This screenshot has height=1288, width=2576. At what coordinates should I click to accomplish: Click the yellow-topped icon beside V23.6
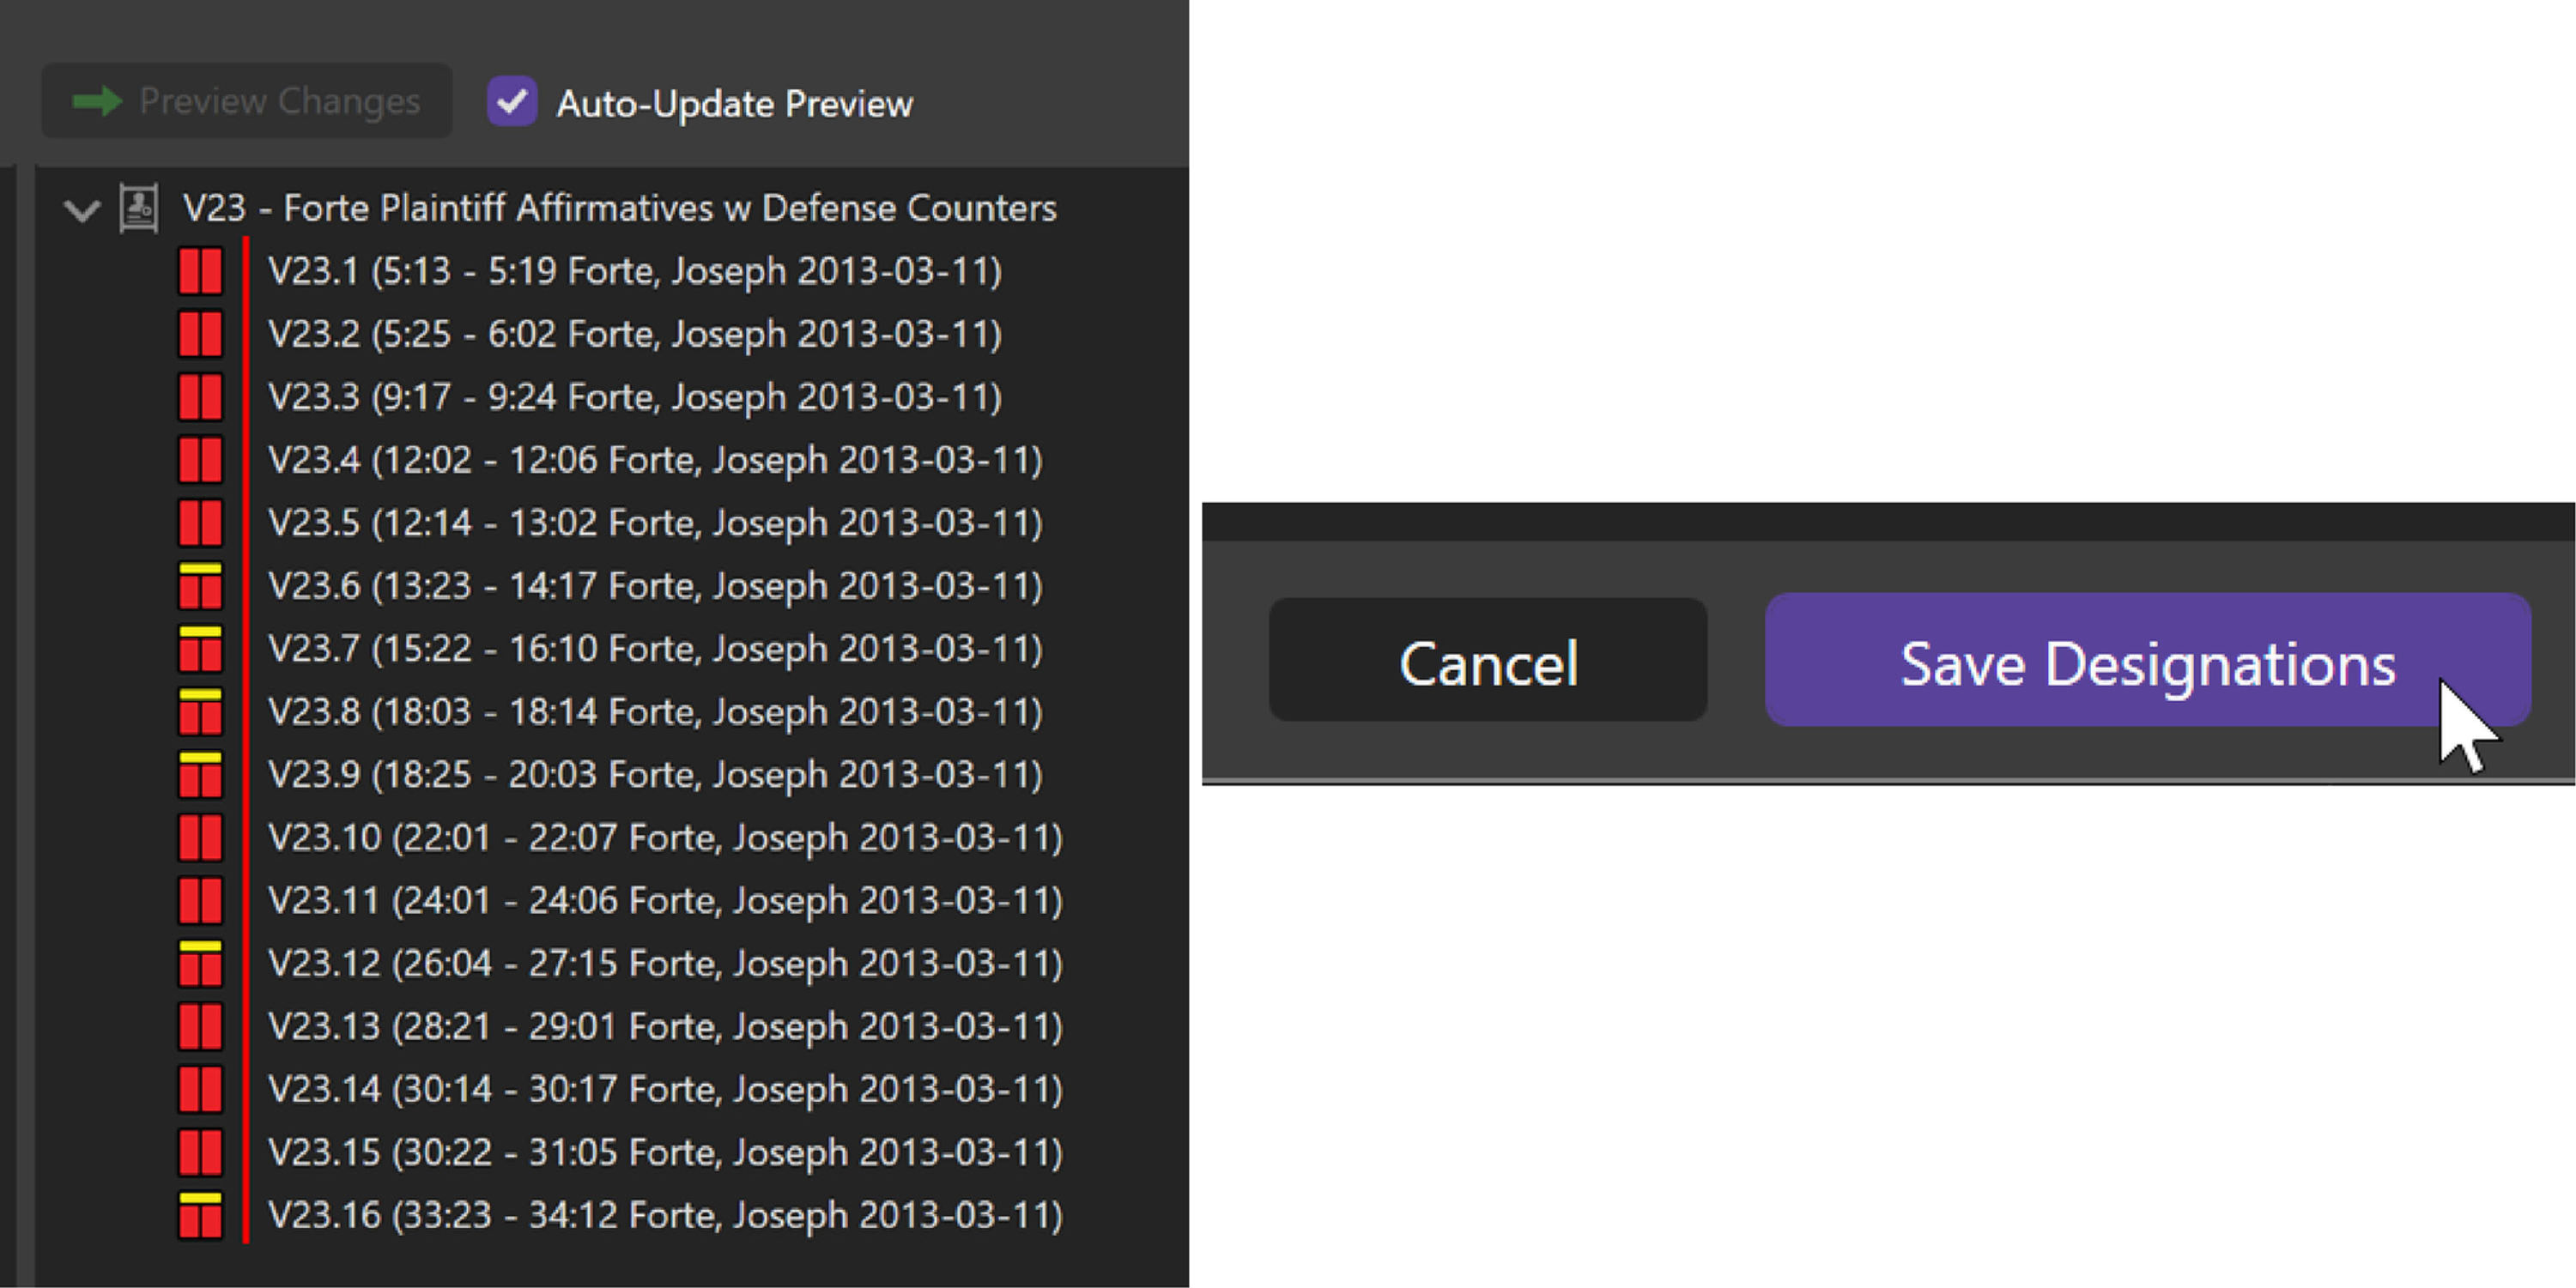coord(200,586)
